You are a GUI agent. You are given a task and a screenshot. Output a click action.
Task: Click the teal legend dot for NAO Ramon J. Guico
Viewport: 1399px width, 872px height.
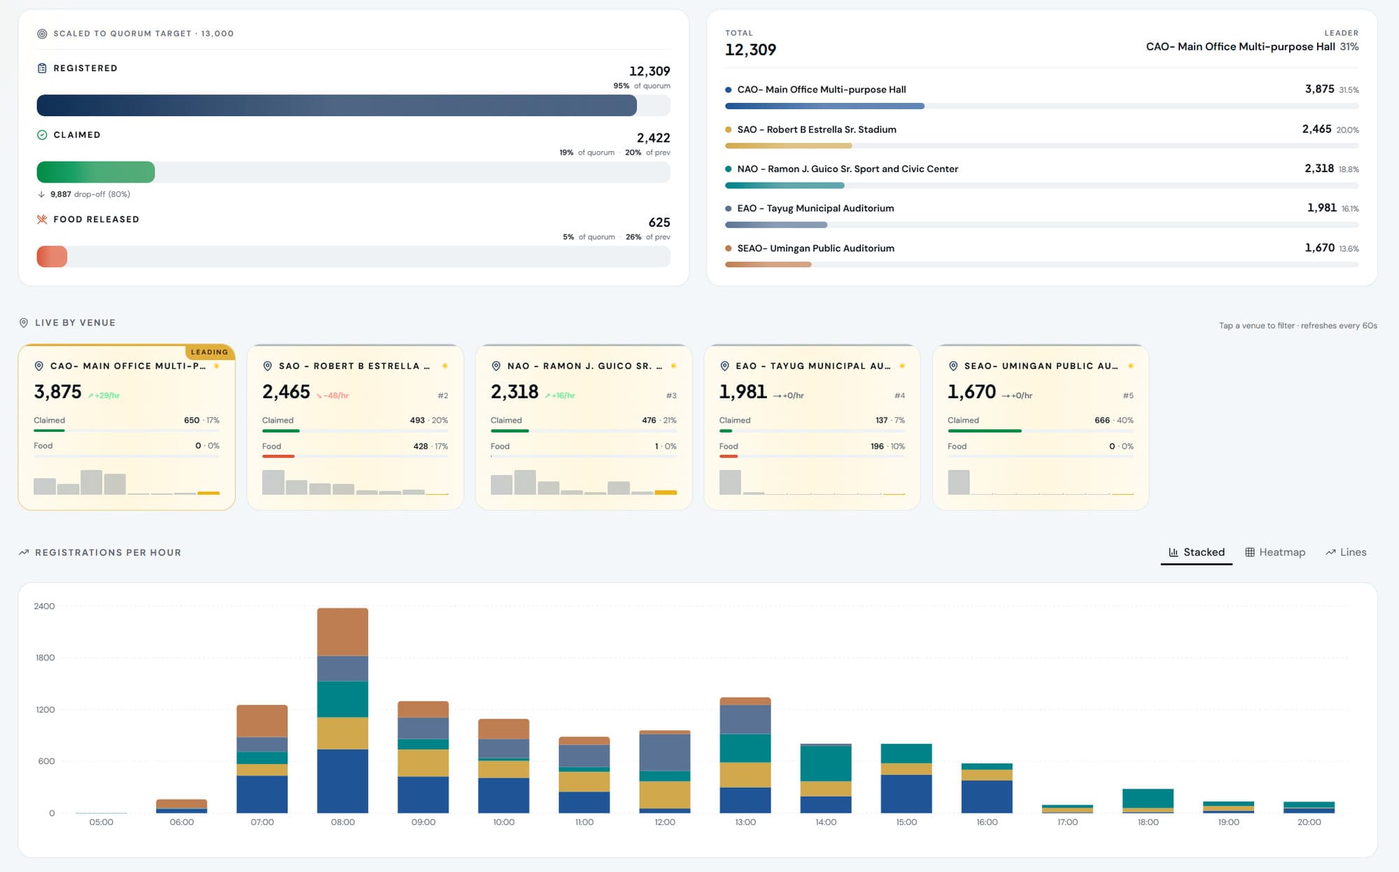click(x=729, y=169)
